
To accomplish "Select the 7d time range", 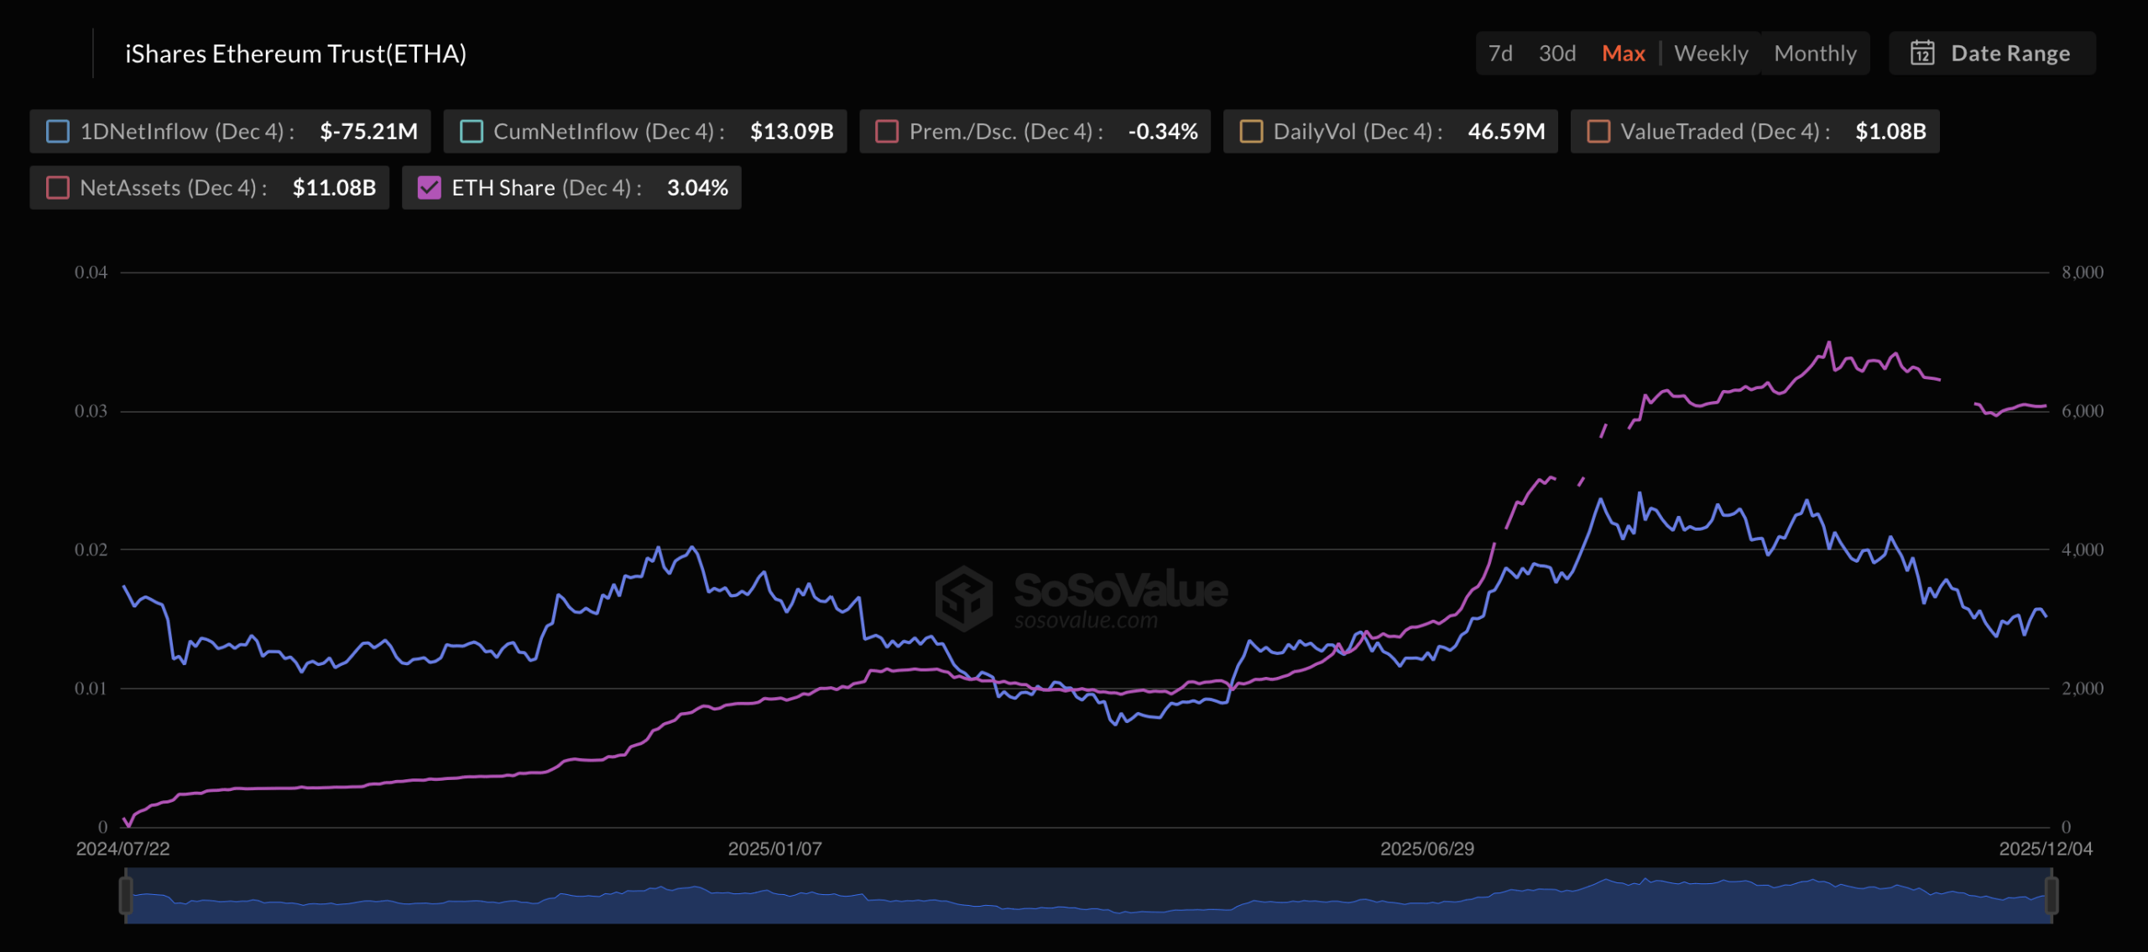I will [x=1500, y=53].
